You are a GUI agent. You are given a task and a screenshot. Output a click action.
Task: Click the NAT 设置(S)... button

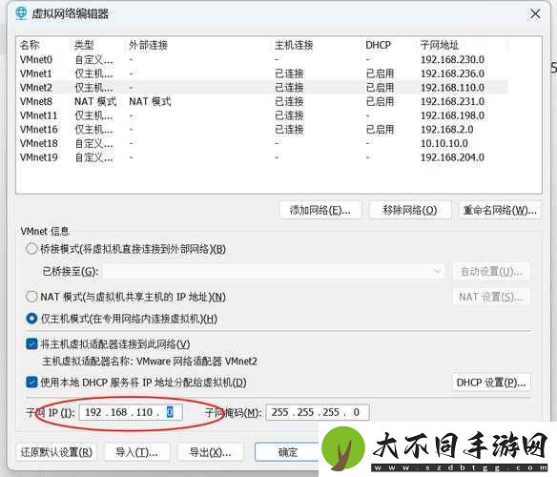[491, 297]
